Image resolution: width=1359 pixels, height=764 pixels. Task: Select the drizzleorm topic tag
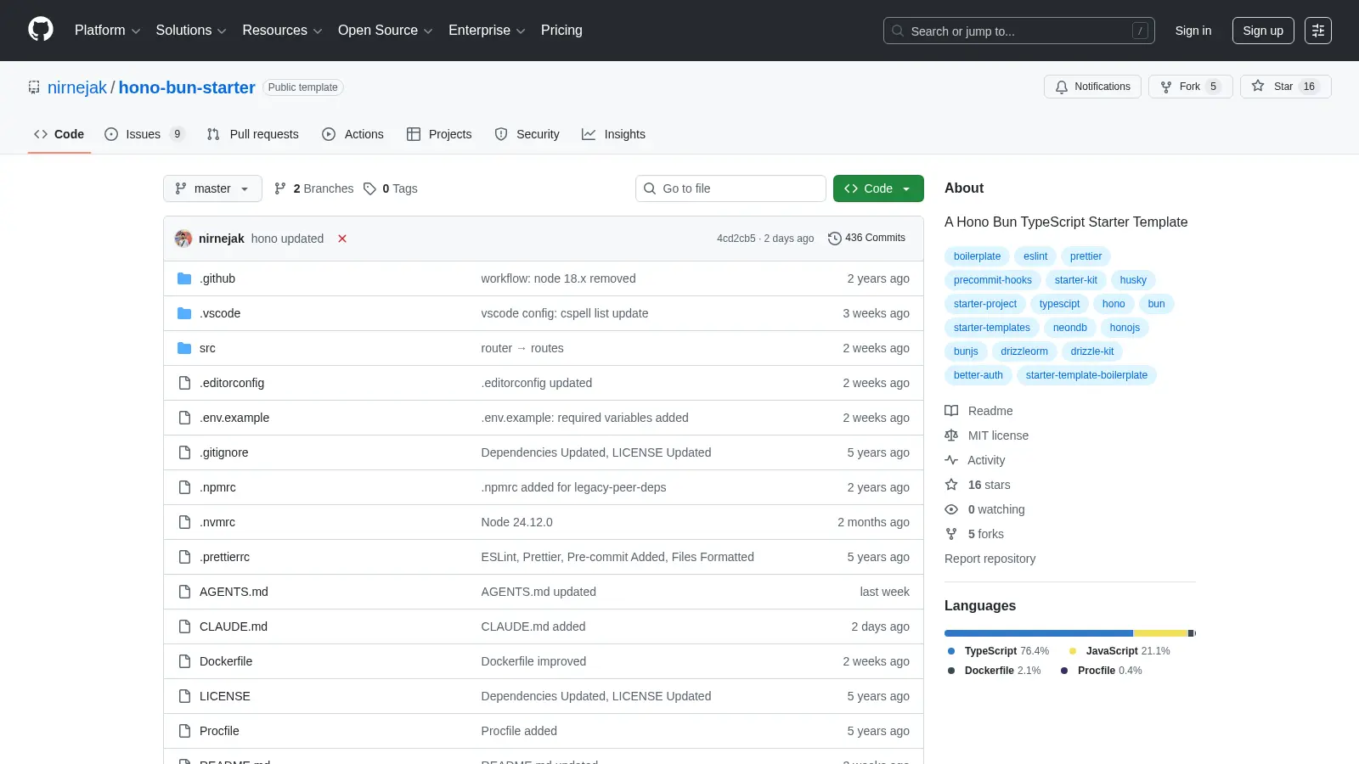[x=1023, y=351]
